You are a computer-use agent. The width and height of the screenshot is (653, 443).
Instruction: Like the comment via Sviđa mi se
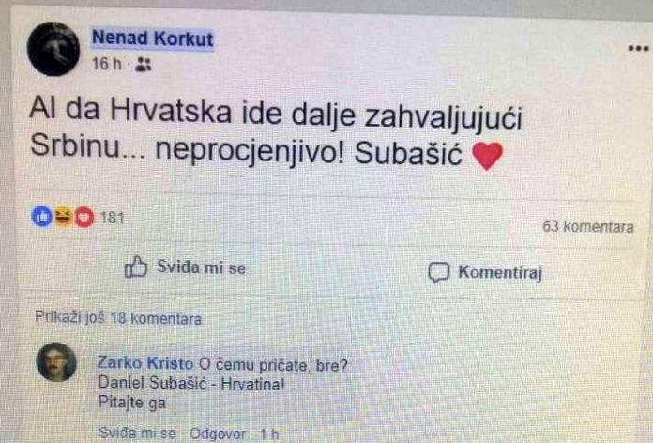137,434
